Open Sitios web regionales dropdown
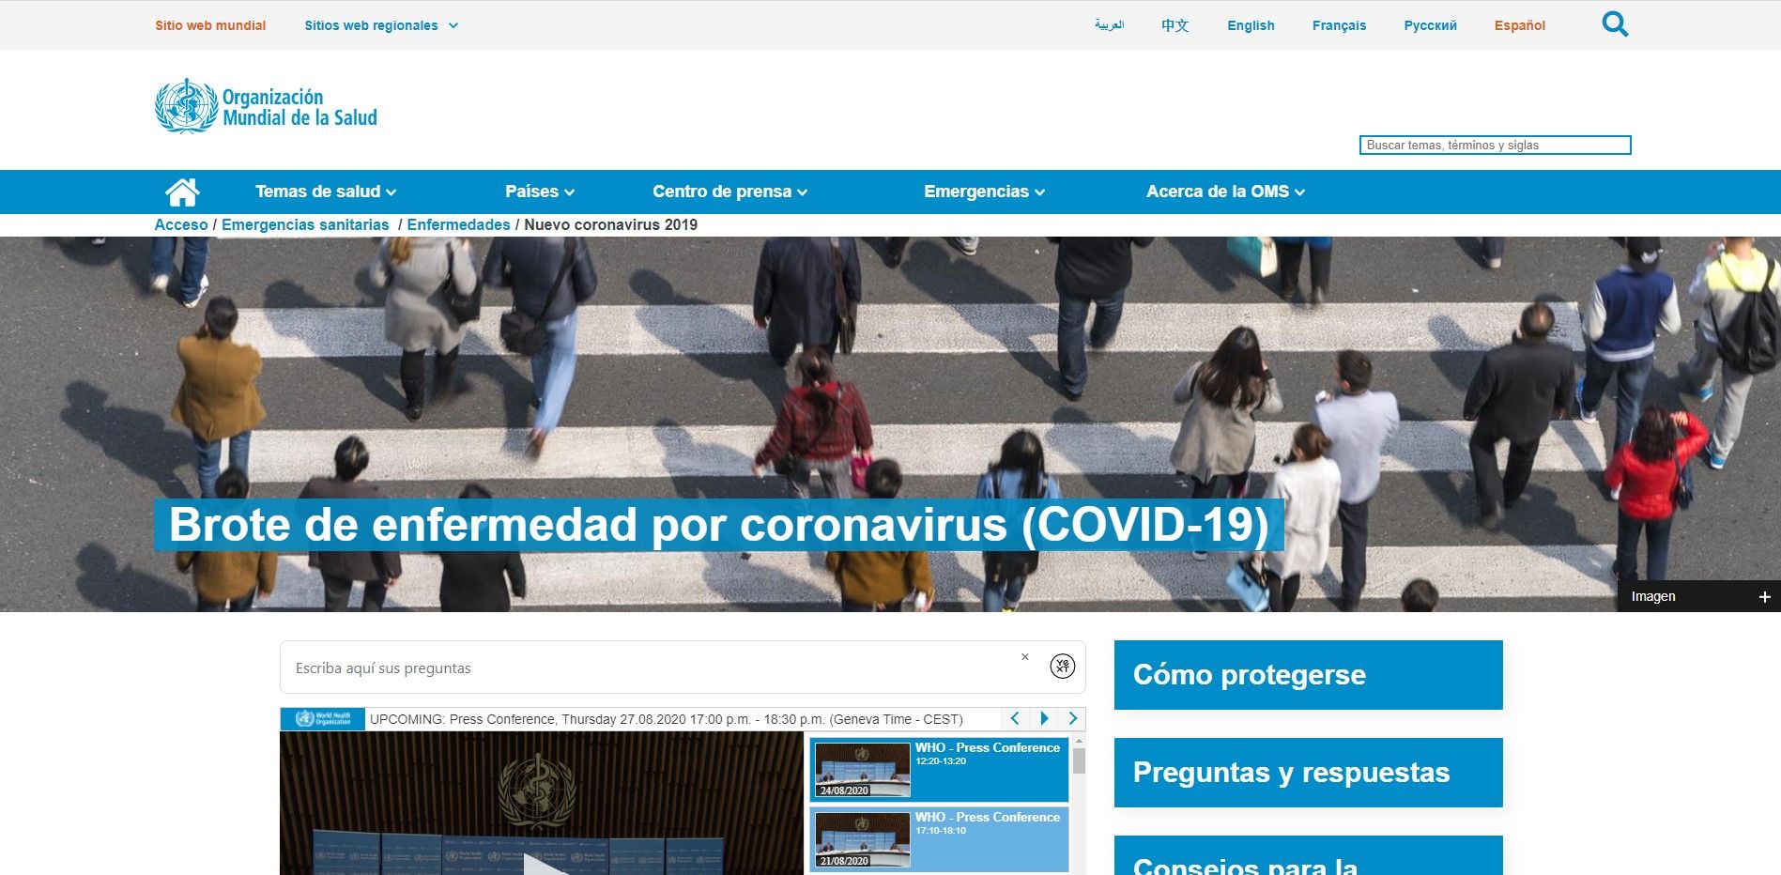Viewport: 1781px width, 875px height. [381, 25]
